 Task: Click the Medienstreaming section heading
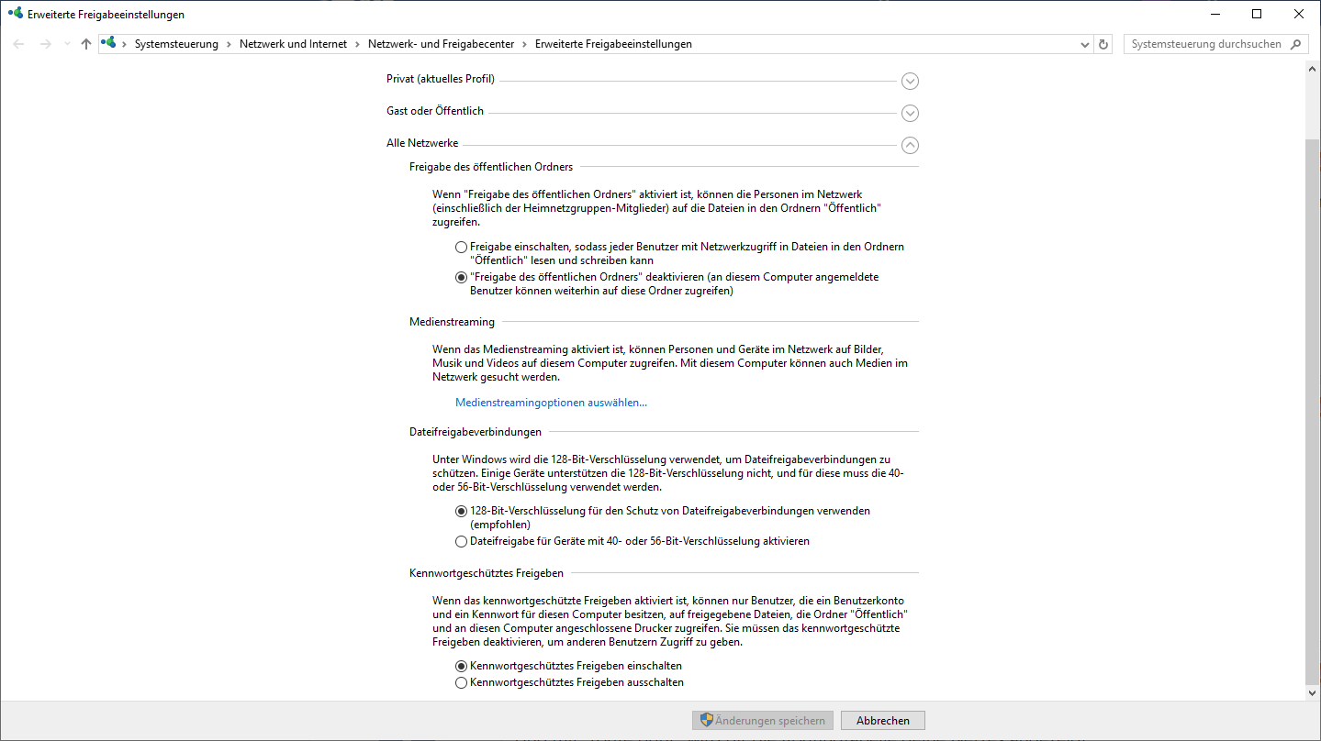(x=452, y=322)
